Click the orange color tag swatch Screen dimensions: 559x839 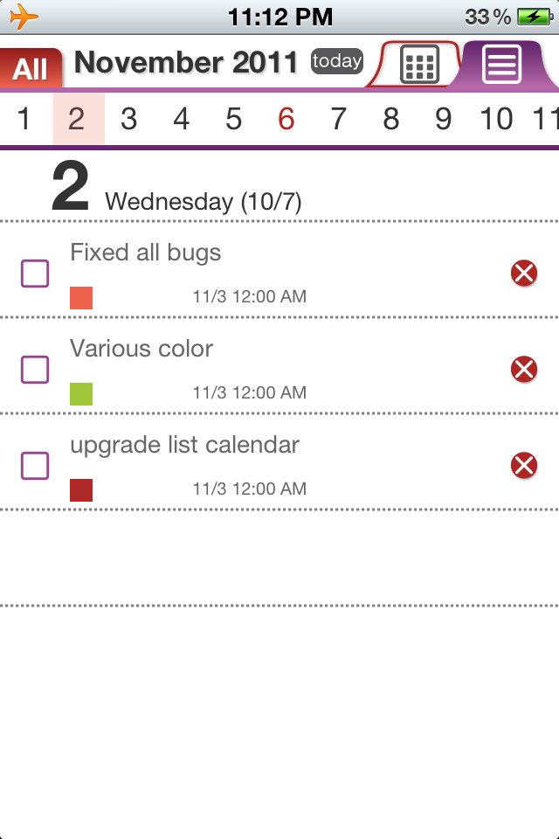[x=81, y=298]
